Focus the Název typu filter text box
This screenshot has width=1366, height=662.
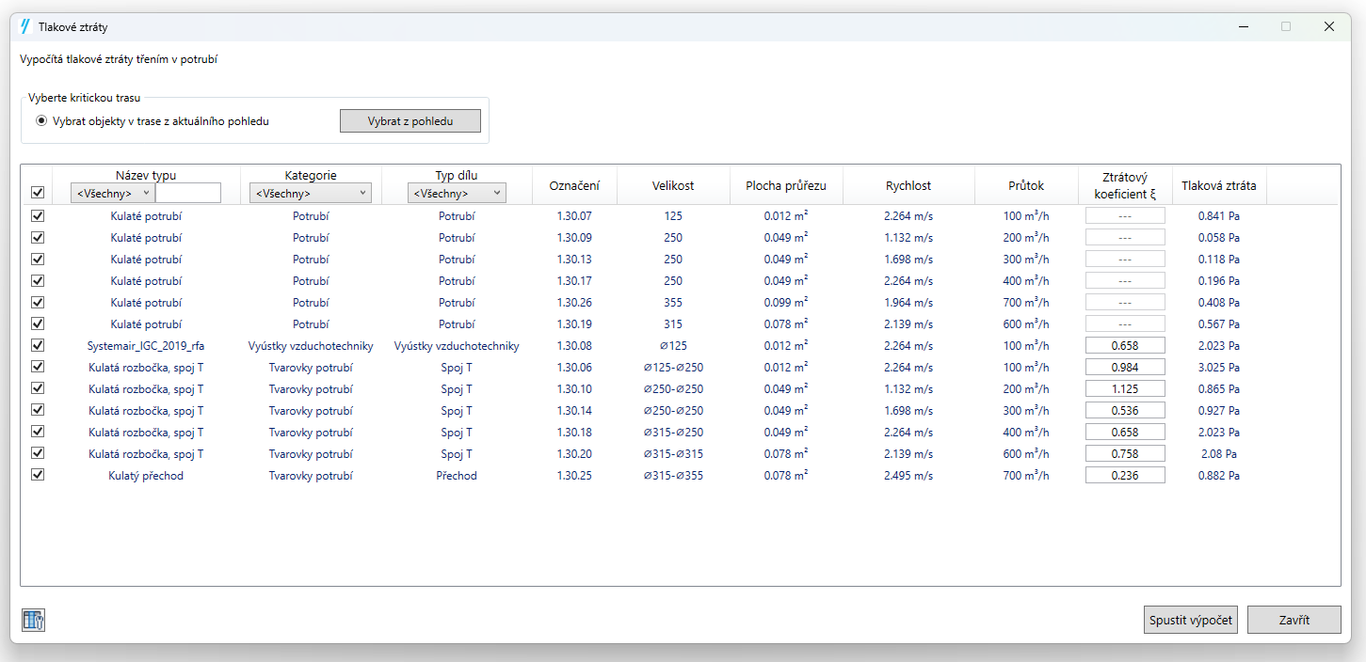[x=188, y=194]
